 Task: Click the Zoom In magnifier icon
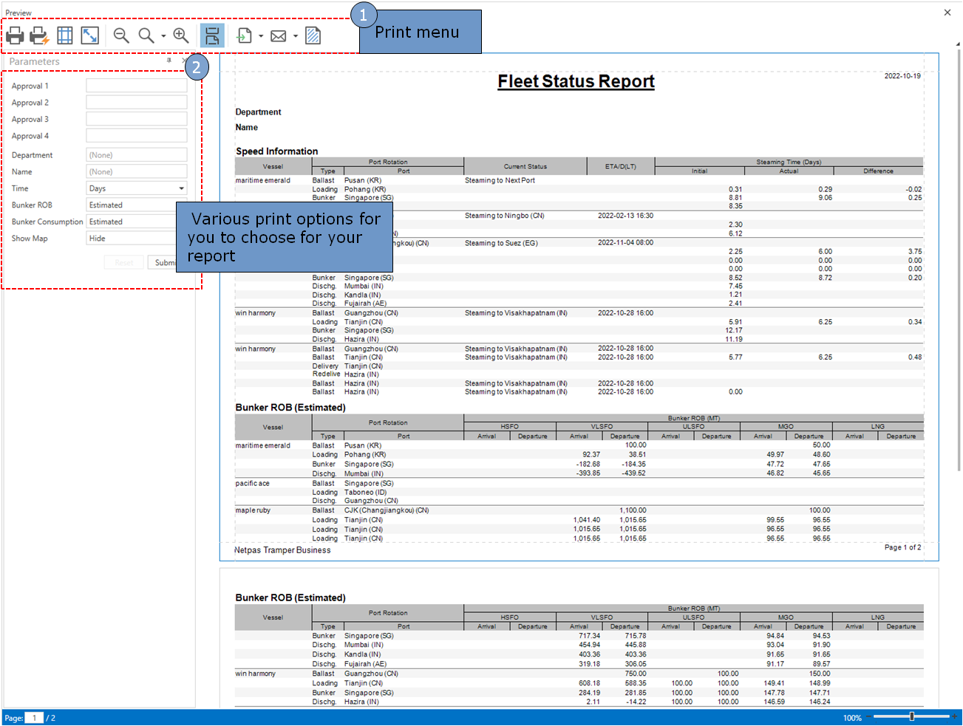[x=180, y=35]
